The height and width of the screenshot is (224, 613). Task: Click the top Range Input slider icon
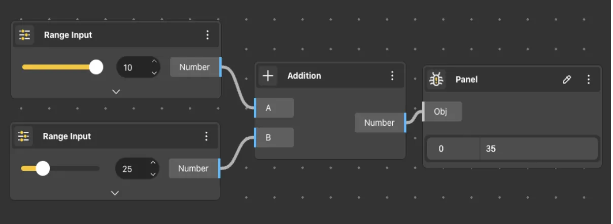point(24,35)
